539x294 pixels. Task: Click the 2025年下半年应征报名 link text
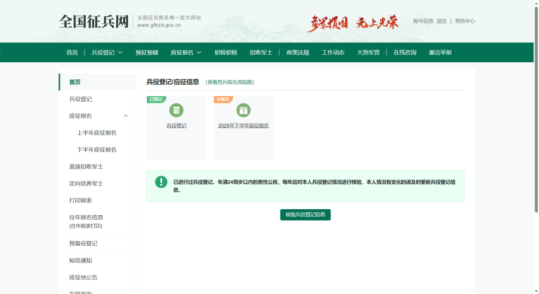[x=244, y=126]
